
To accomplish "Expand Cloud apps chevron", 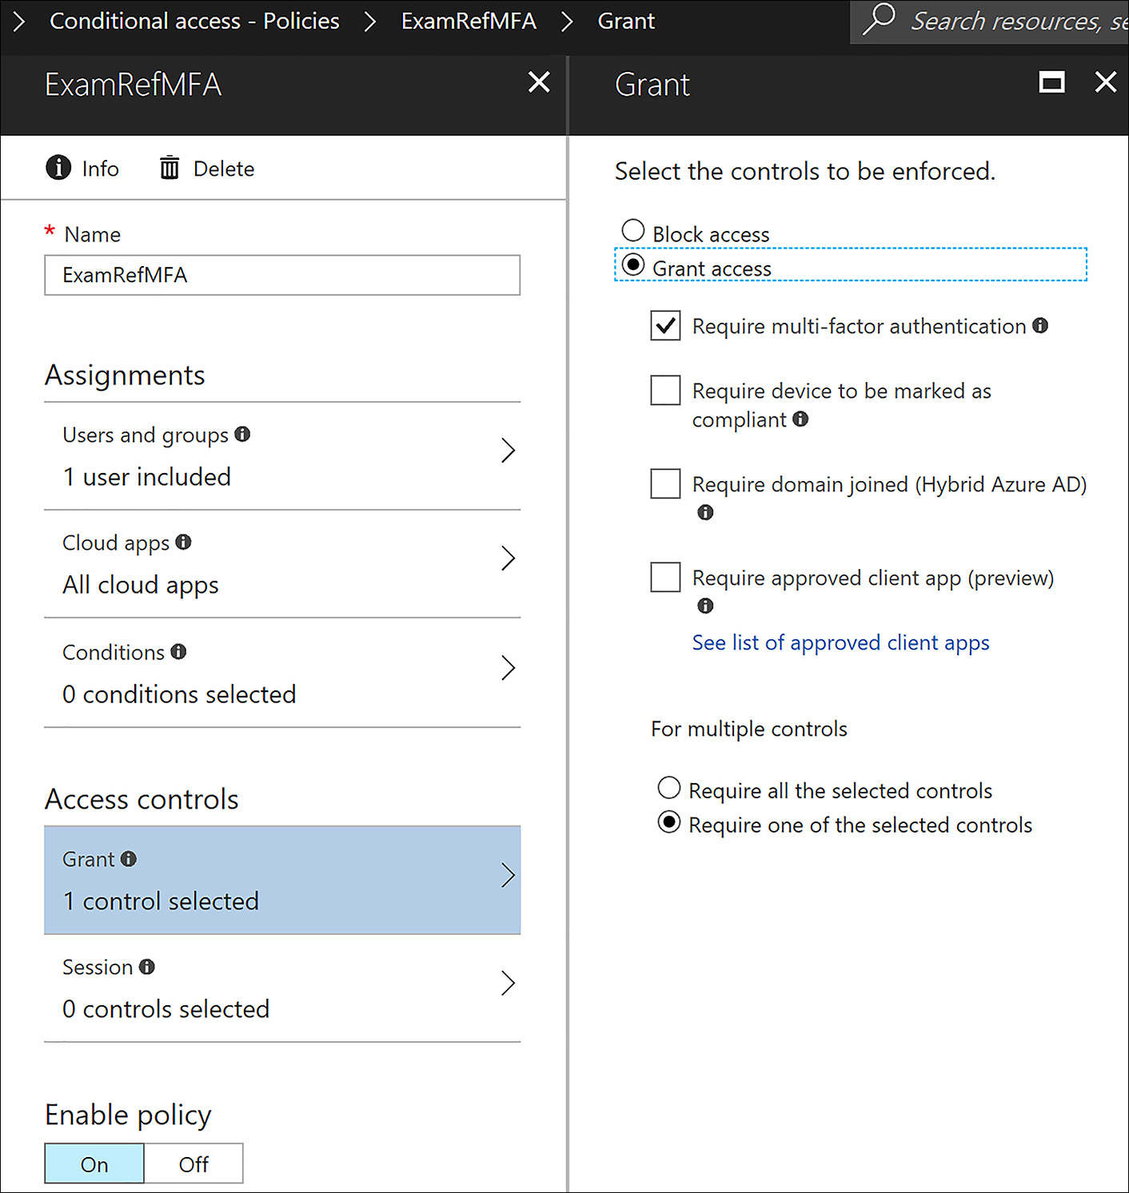I will click(508, 558).
